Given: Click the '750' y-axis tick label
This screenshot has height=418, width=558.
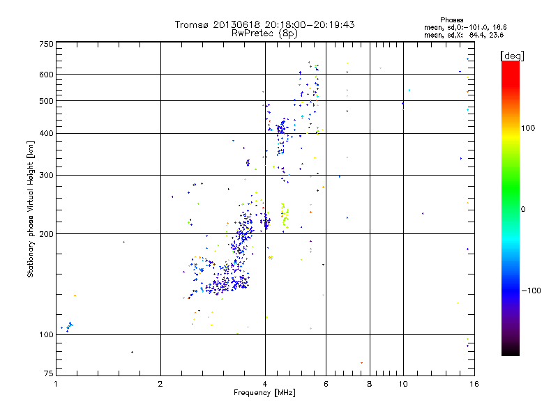Looking at the screenshot, I should pos(46,44).
